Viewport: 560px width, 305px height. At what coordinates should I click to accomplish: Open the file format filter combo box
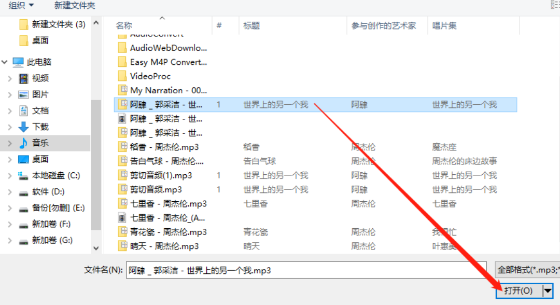tap(527, 270)
